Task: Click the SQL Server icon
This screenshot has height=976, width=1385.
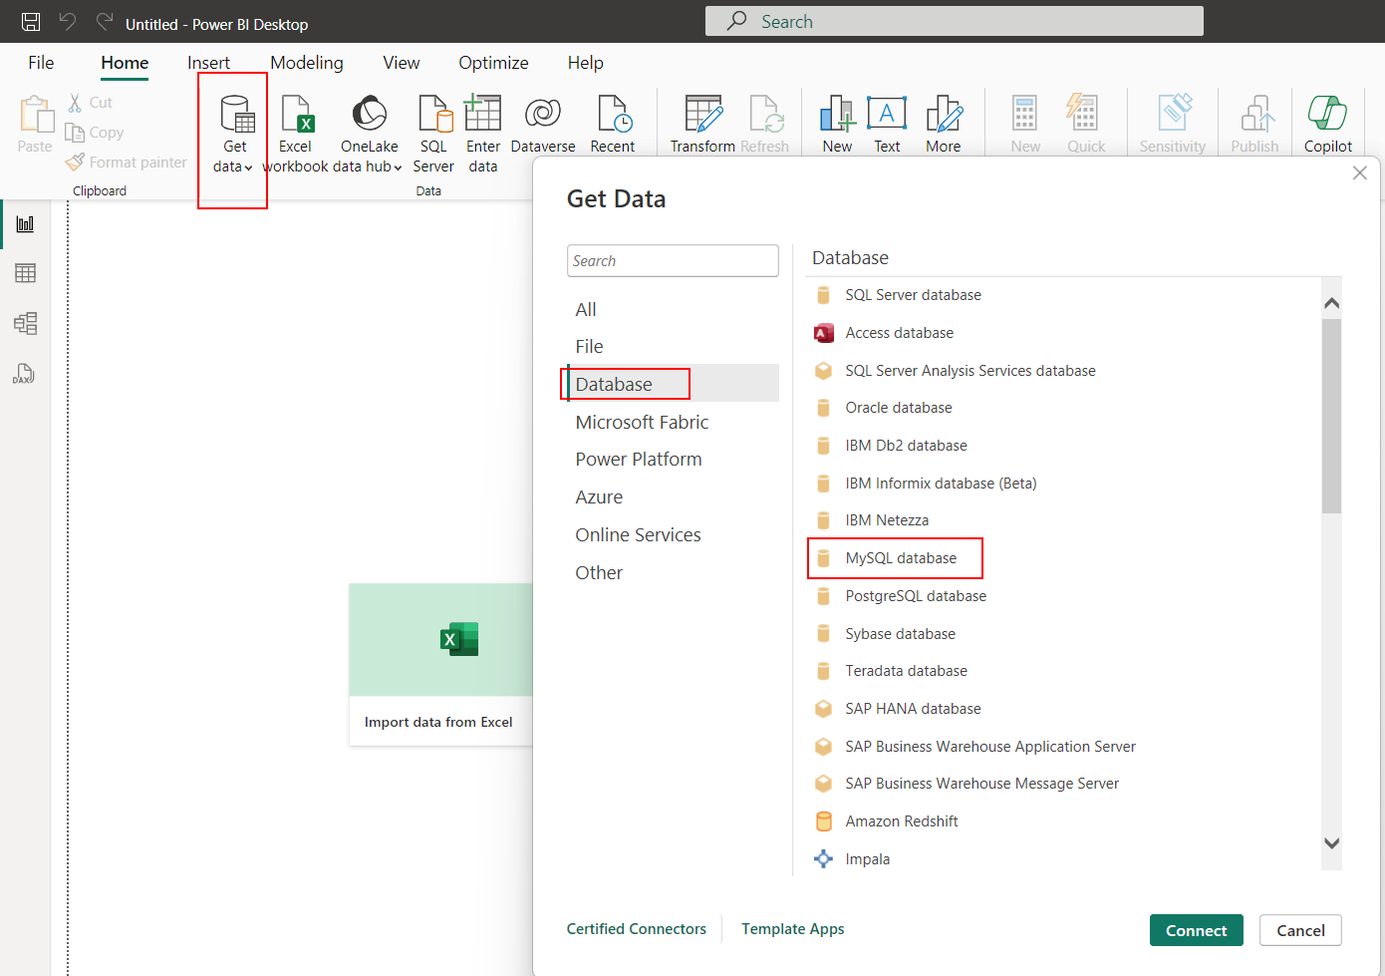Action: tap(434, 114)
